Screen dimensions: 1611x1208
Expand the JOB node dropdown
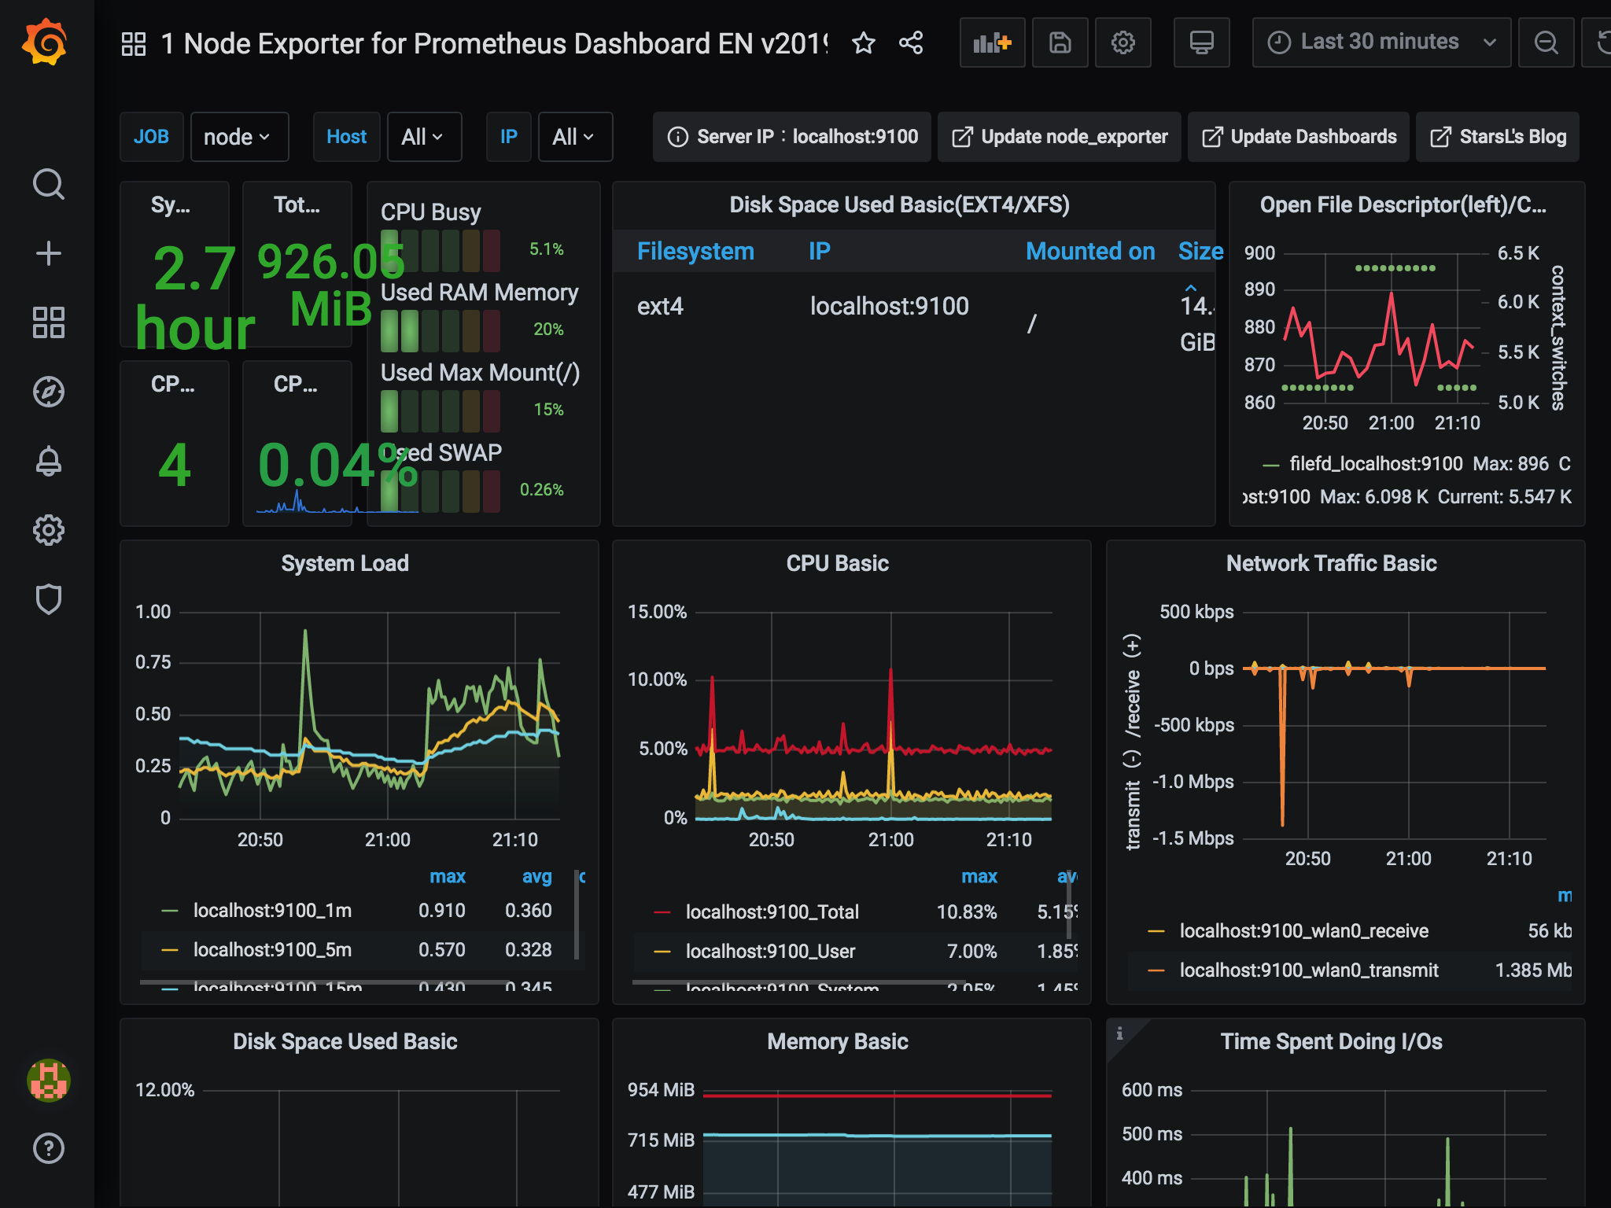[x=238, y=137]
